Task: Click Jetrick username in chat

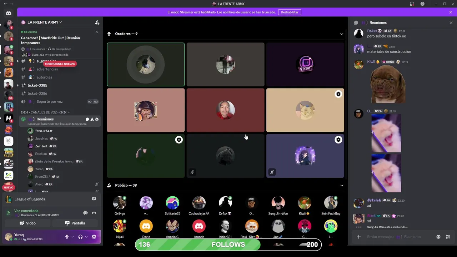Action: [x=374, y=200]
